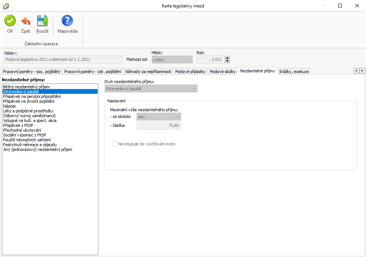Open Nápověda help icon
This screenshot has height=257, width=366.
coord(67,21)
